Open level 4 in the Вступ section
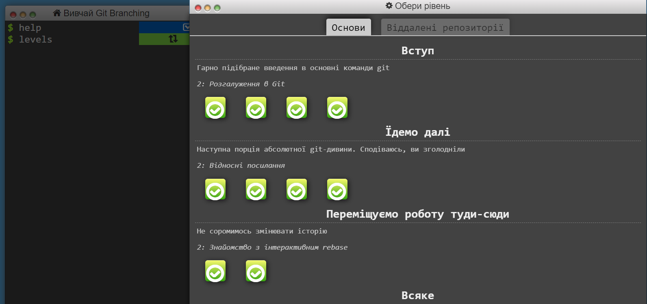This screenshot has width=647, height=304. [337, 108]
